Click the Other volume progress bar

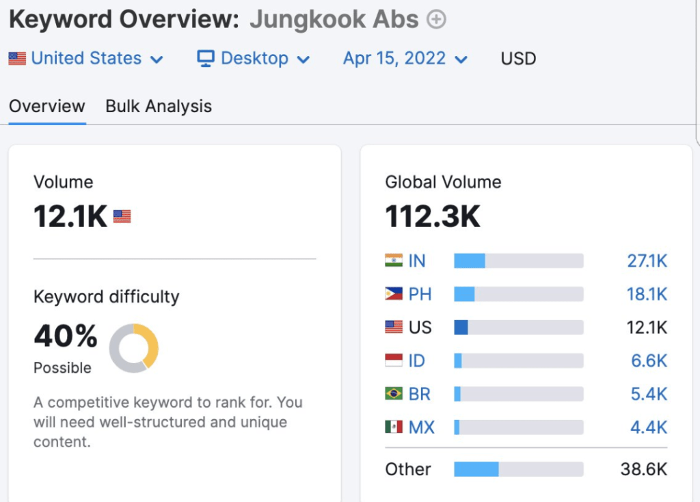coord(518,469)
